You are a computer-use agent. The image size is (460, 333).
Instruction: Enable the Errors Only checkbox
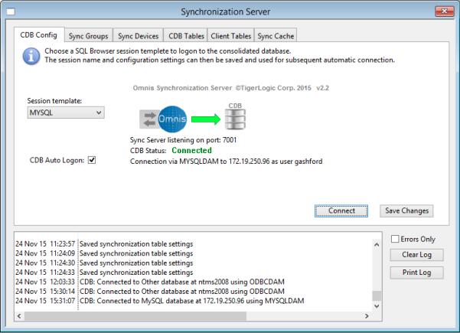[x=395, y=239]
